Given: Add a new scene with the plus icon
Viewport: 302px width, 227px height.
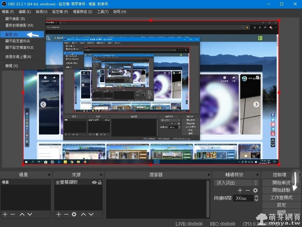Looking at the screenshot, I should [x=5, y=214].
